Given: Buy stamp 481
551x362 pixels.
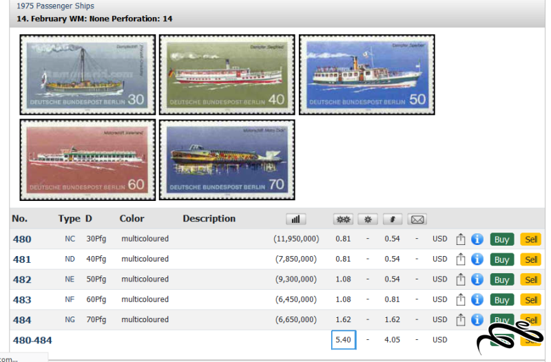Looking at the screenshot, I should click(x=502, y=259).
